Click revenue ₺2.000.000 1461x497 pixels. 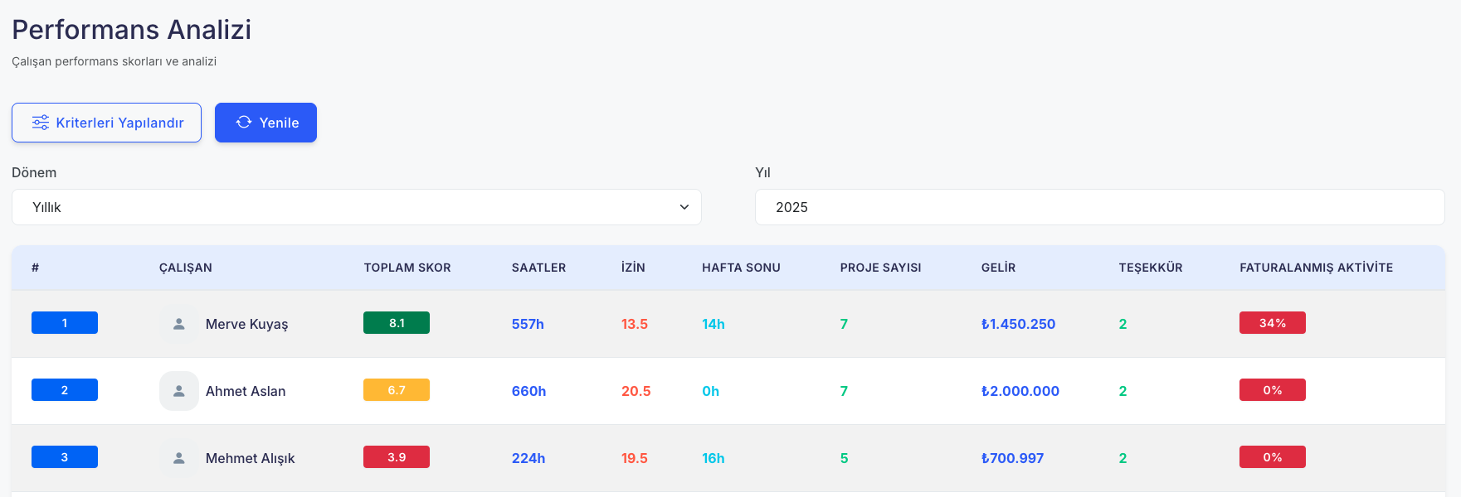(x=1020, y=391)
